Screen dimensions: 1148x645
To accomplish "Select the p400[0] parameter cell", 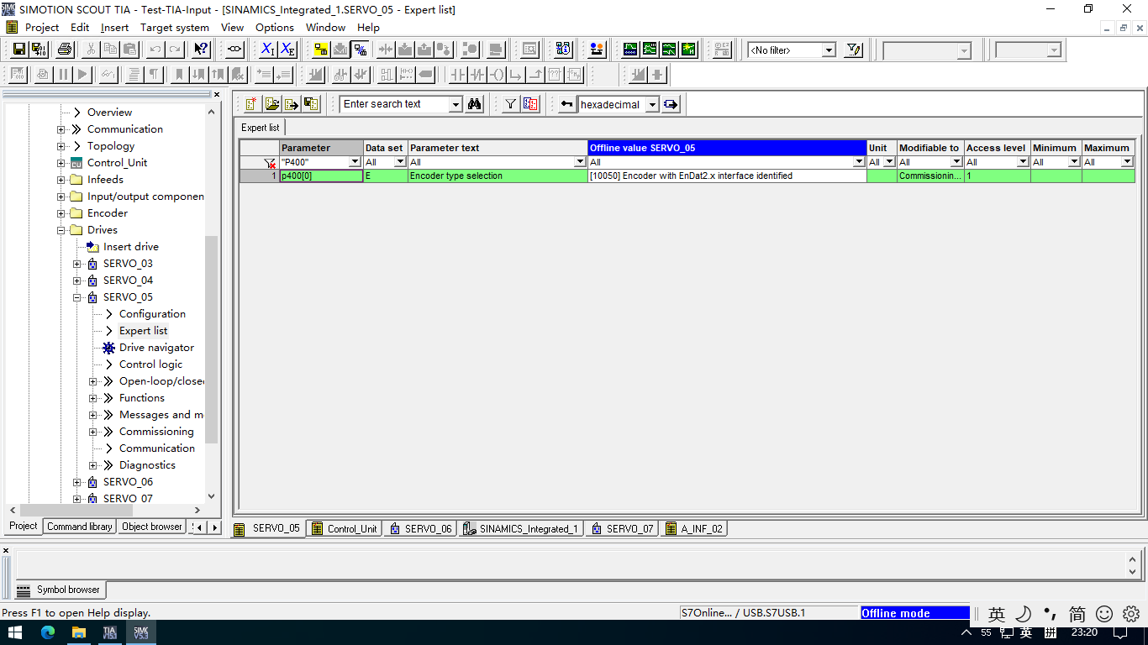I will [x=322, y=176].
